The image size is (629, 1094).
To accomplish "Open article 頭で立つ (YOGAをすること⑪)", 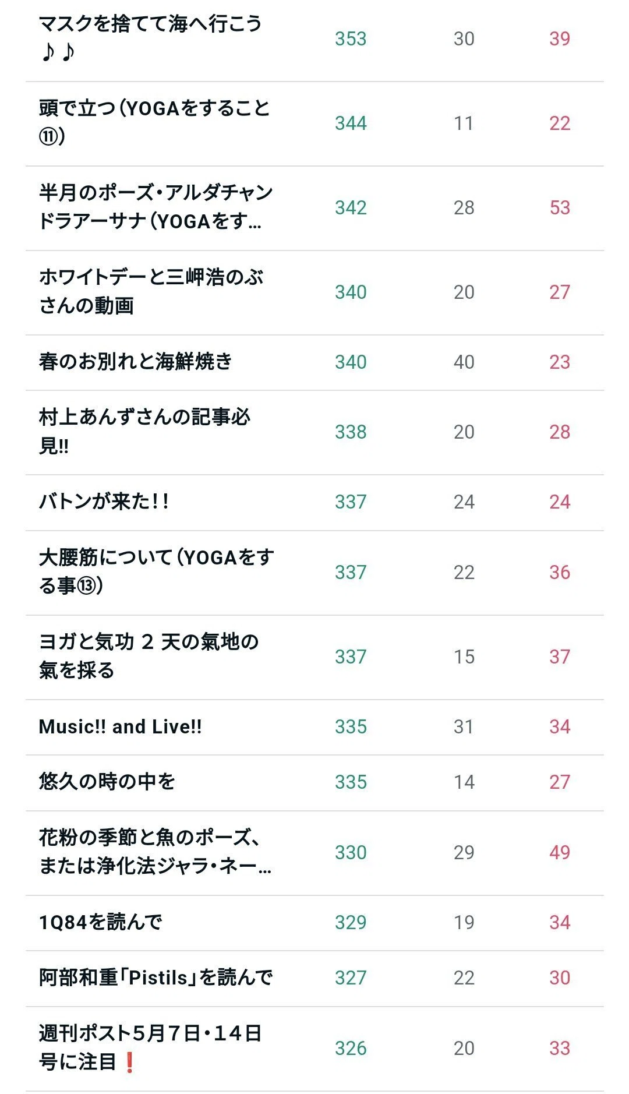I will tap(154, 123).
